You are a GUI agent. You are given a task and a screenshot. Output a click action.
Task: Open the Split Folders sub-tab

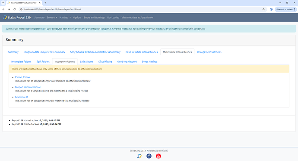[43, 62]
